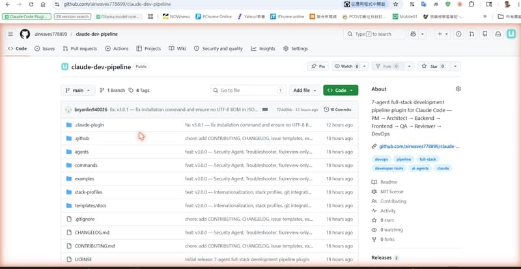Focus the Type to search box
This screenshot has width=521, height=269.
coord(374,34)
